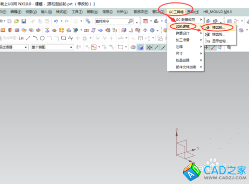Toggle the shaded blue cube display button
The height and width of the screenshot is (184, 249).
pyautogui.click(x=140, y=48)
